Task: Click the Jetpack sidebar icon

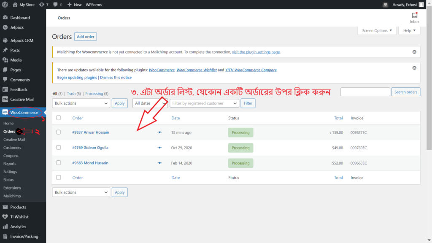Action: (5, 27)
